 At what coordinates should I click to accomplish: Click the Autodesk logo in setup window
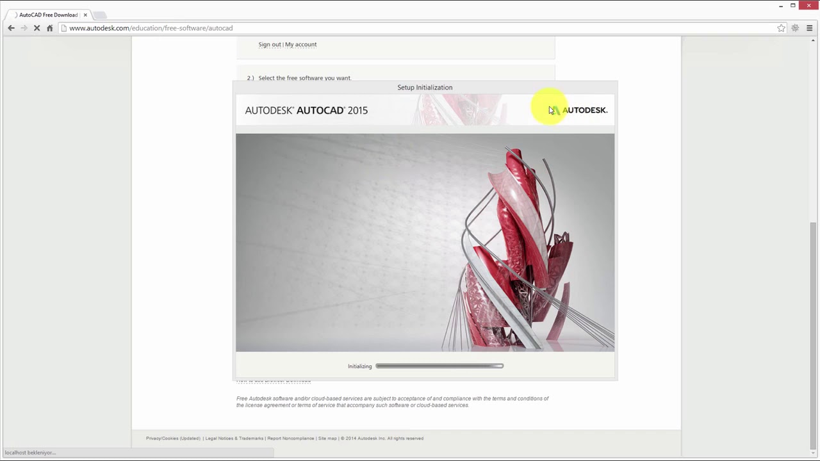(x=578, y=110)
